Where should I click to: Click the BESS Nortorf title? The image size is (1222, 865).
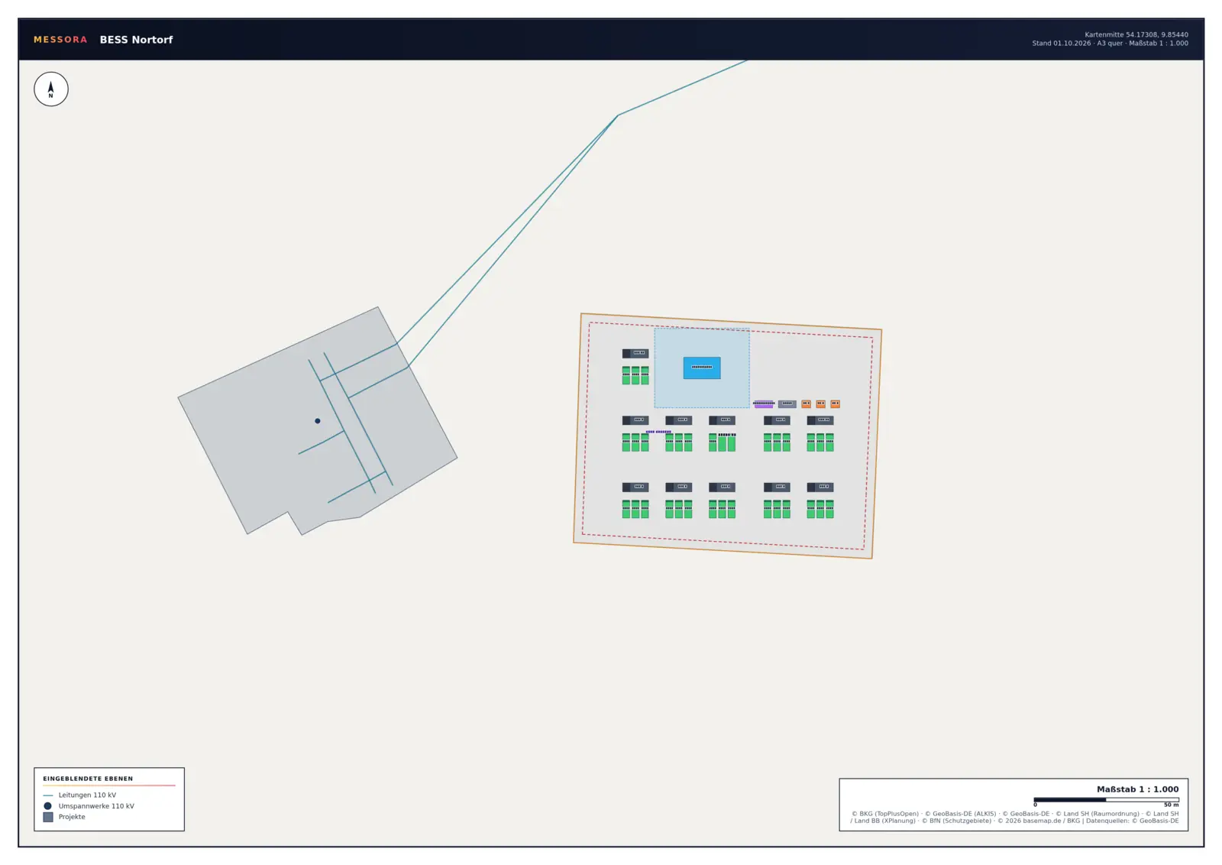point(136,40)
